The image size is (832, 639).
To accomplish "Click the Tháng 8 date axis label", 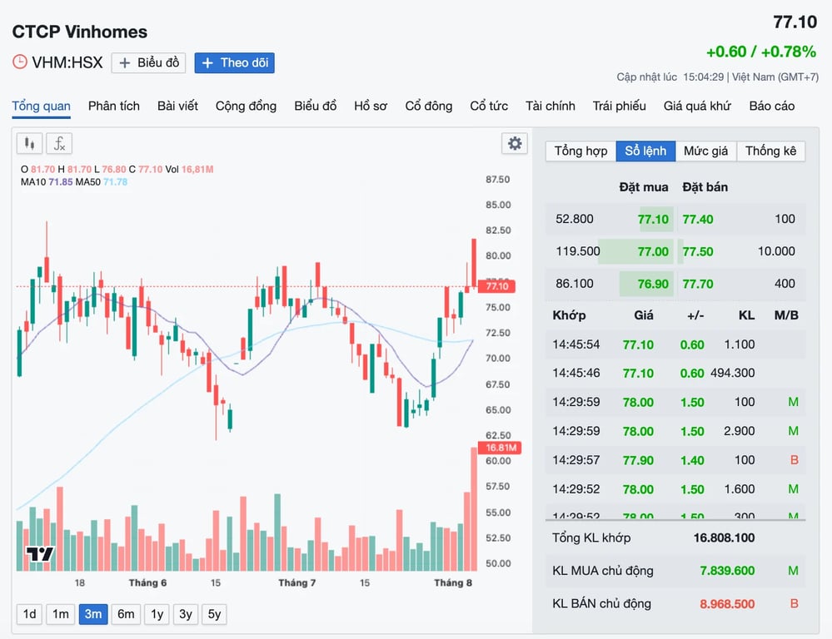I will (x=453, y=582).
